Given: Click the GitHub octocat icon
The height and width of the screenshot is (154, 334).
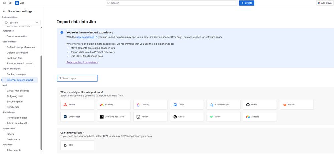Looking at the screenshot, I should coord(248,105).
